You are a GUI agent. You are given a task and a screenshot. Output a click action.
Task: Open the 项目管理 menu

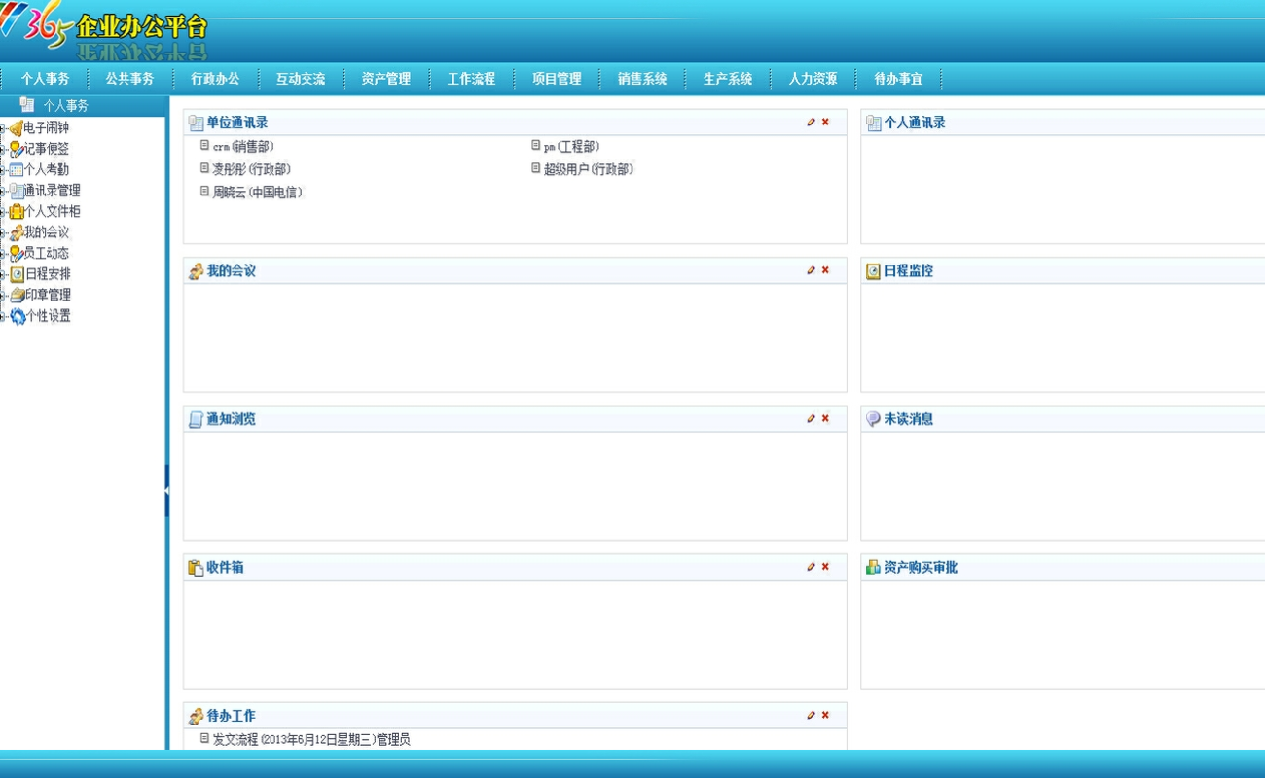point(557,79)
